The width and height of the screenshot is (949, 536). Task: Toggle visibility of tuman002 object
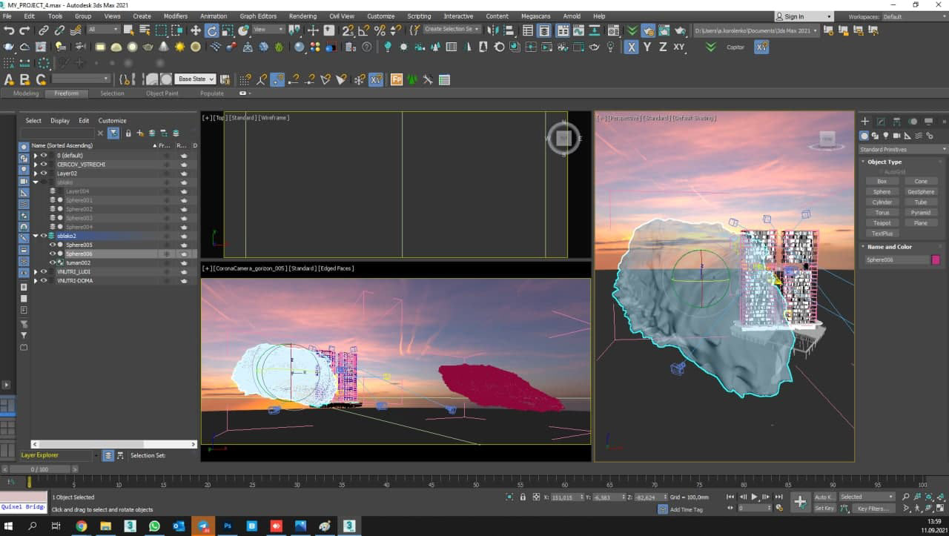[x=52, y=262]
